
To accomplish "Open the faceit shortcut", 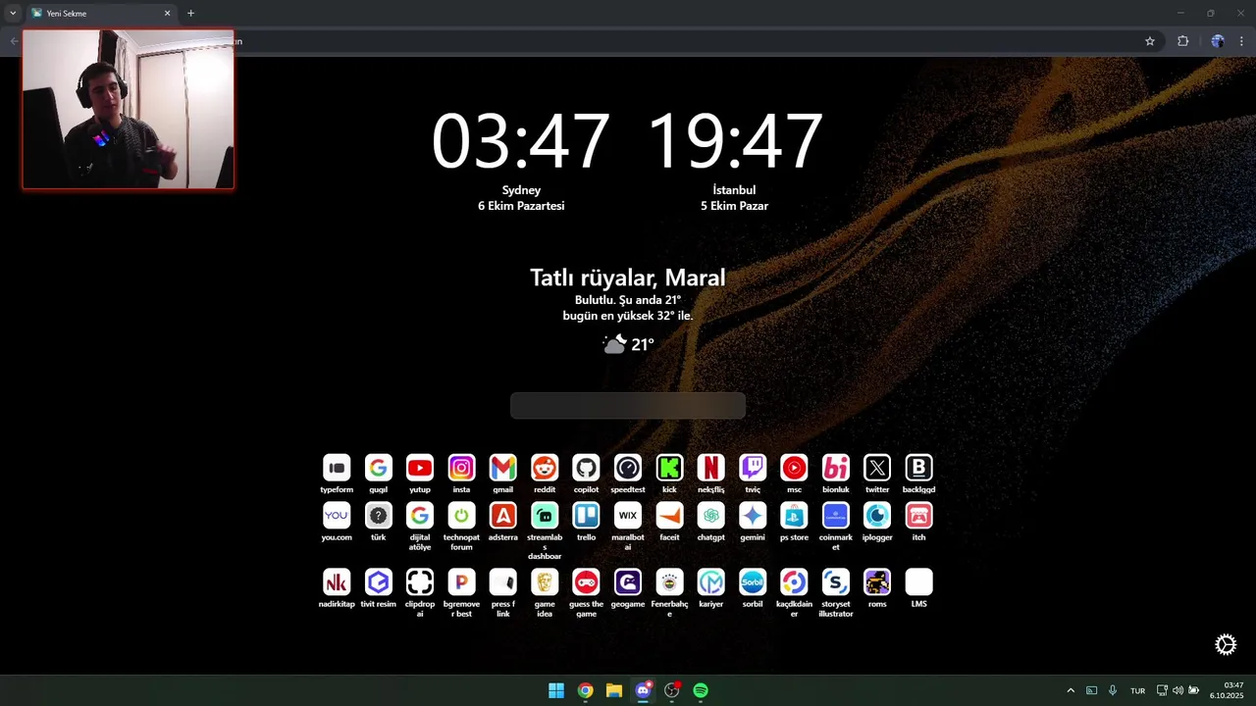I will pyautogui.click(x=669, y=515).
